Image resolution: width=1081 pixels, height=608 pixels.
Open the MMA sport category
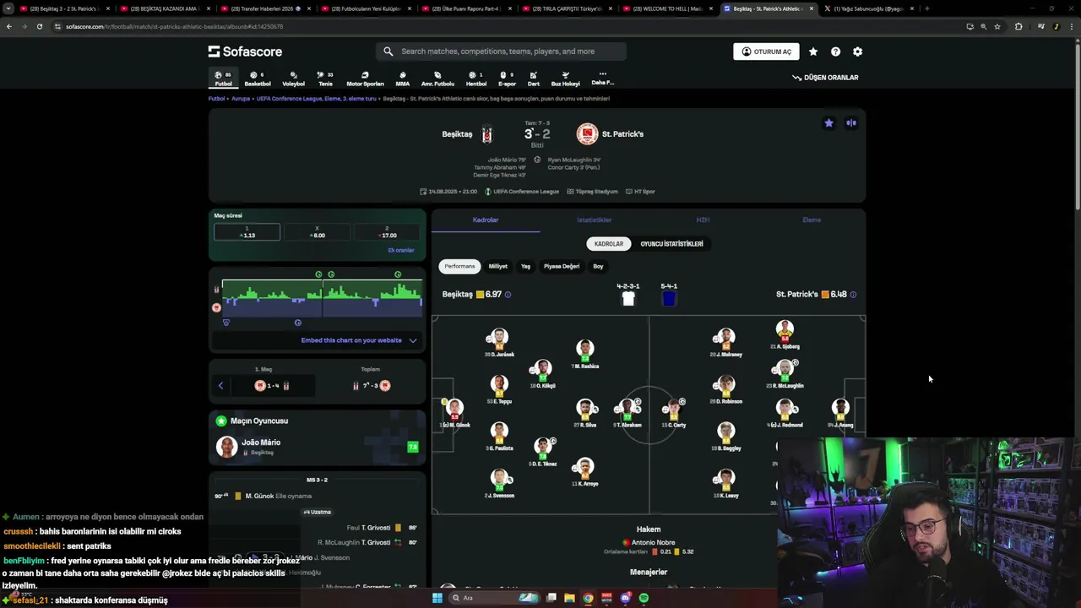(x=402, y=79)
